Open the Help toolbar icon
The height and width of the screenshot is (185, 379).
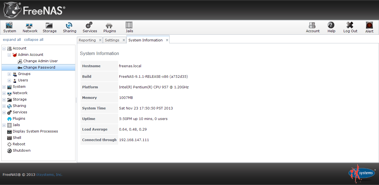click(x=331, y=27)
